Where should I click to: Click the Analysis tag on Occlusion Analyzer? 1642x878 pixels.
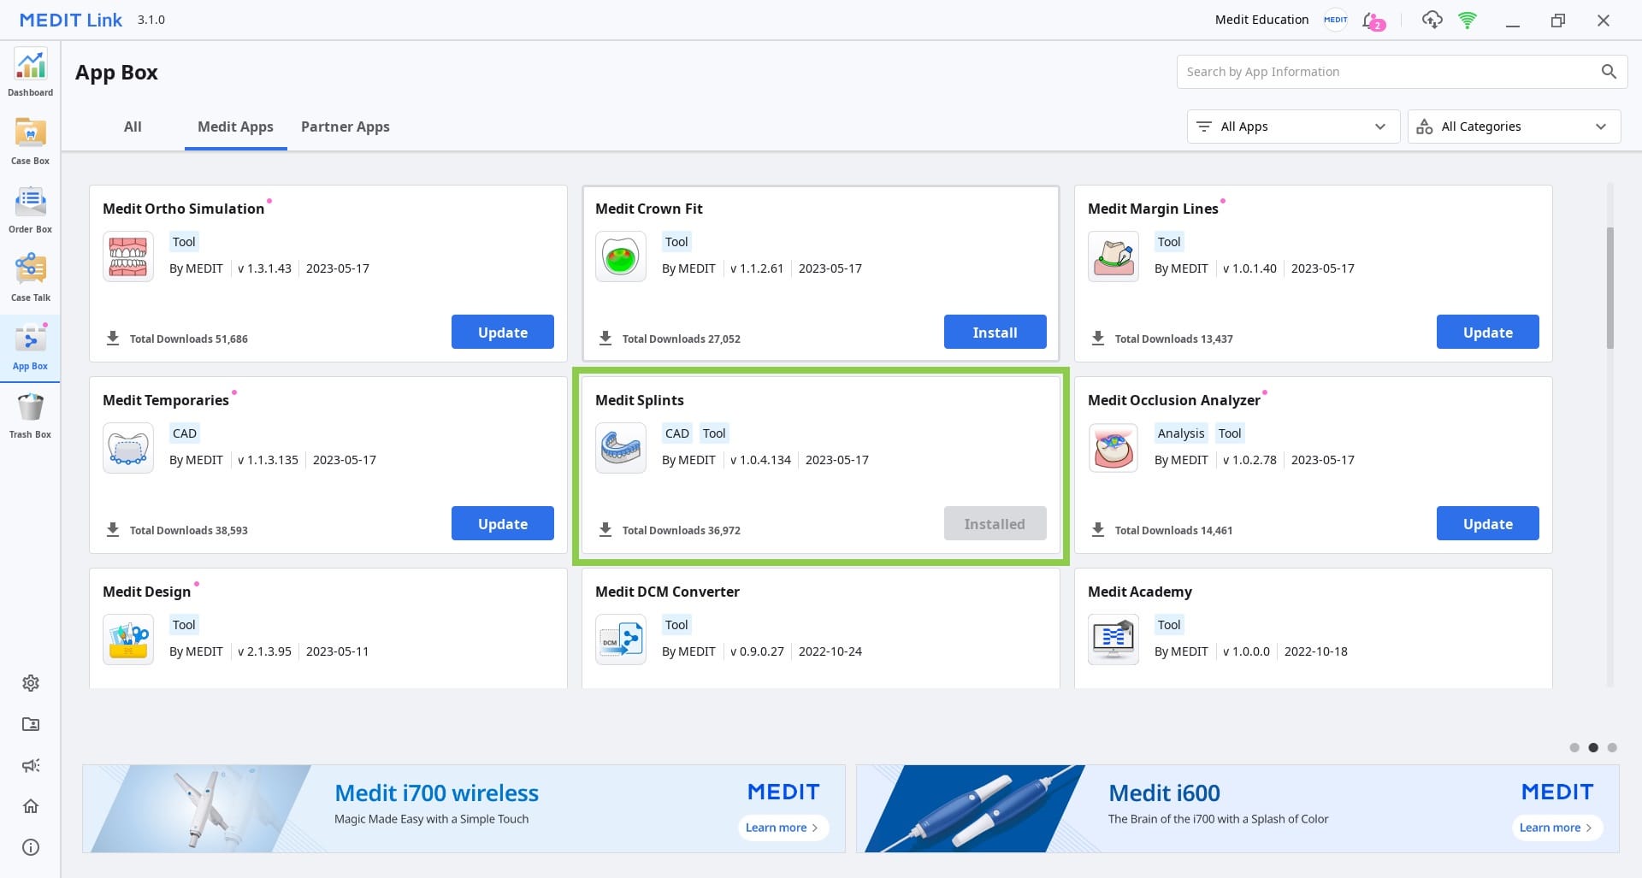click(1181, 433)
